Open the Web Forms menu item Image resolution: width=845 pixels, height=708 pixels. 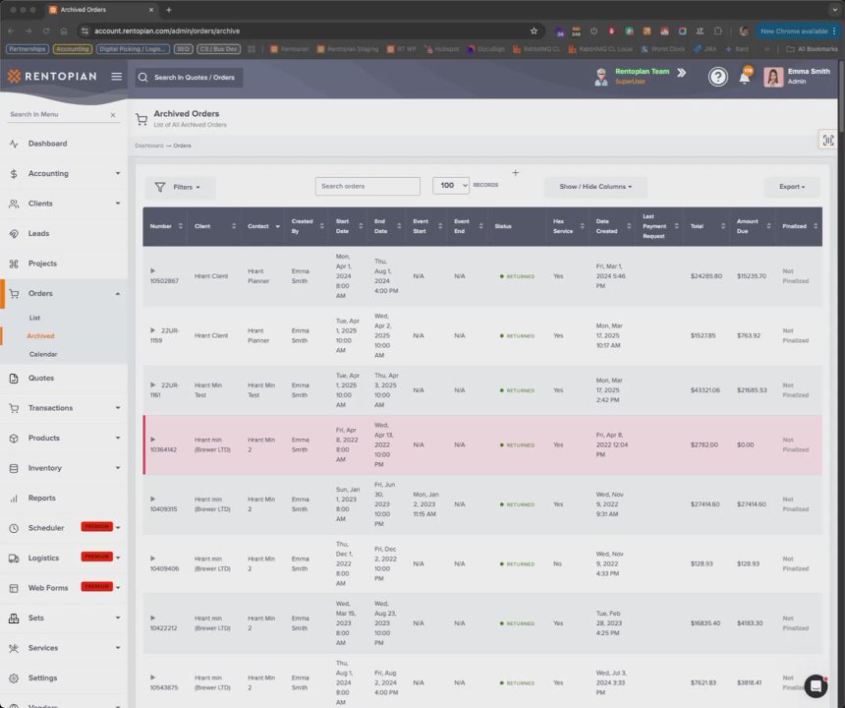[x=64, y=588]
